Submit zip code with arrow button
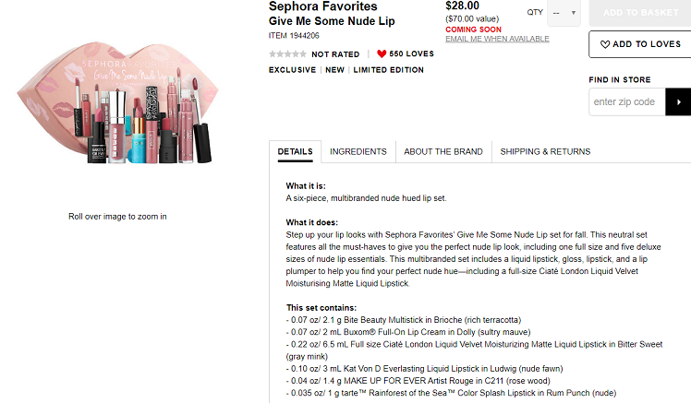Image resolution: width=691 pixels, height=403 pixels. click(678, 101)
